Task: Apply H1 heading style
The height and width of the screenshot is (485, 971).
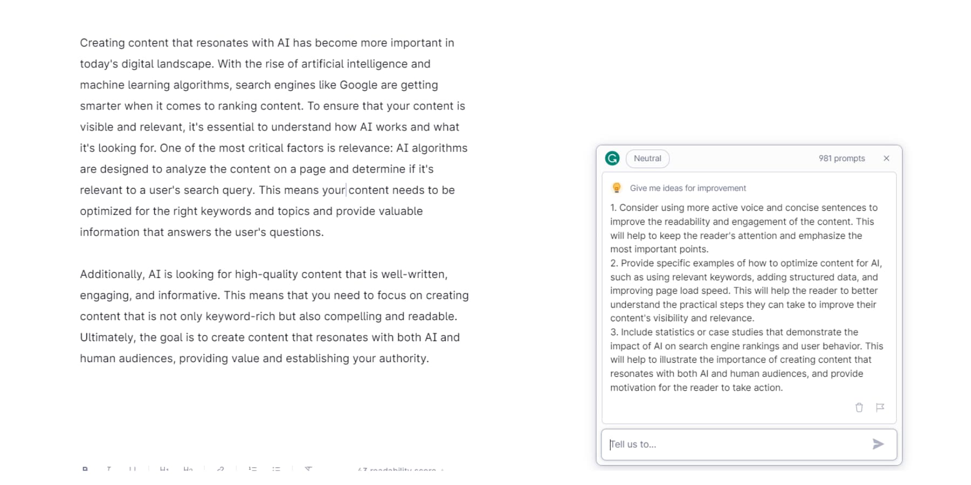Action: [x=163, y=470]
